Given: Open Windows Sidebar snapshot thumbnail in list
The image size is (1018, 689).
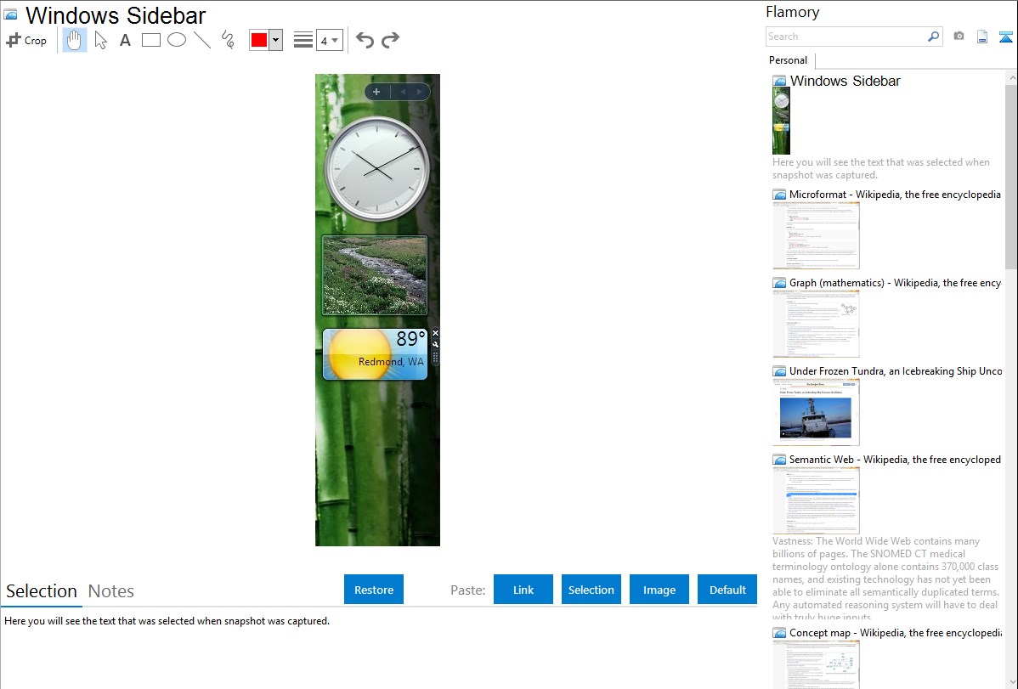Looking at the screenshot, I should 781,121.
